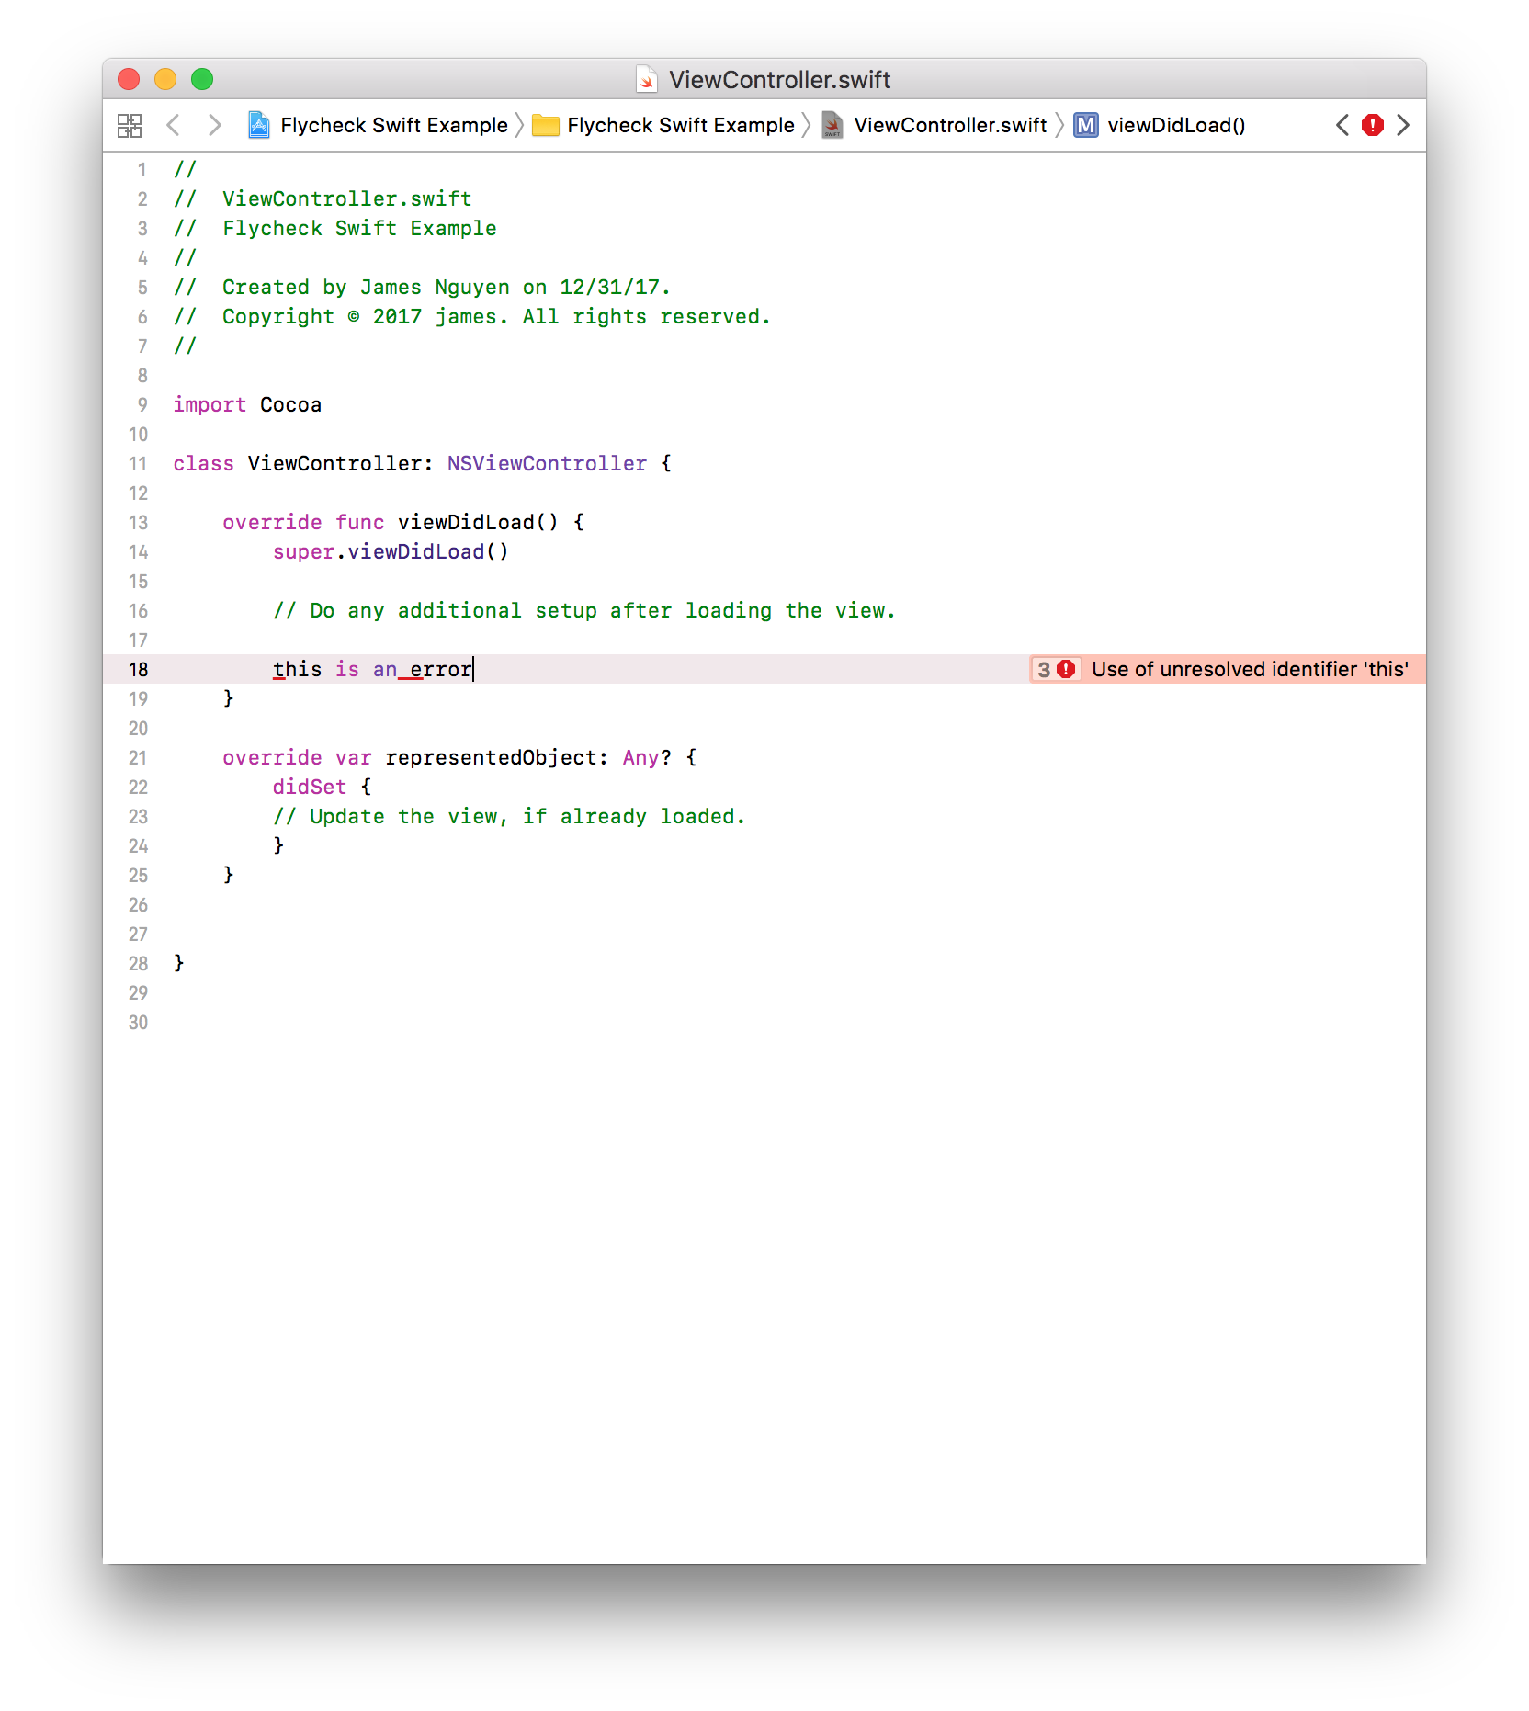This screenshot has height=1711, width=1529.
Task: Click 'an_error' on line 18
Action: tap(422, 669)
